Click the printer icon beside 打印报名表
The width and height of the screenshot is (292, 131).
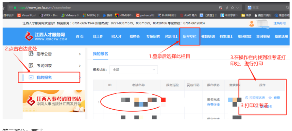click(246, 97)
